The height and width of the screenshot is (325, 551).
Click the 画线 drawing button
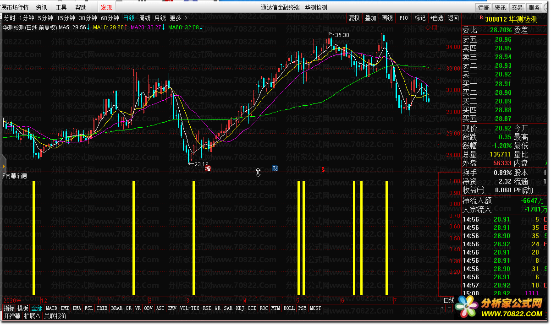(387, 18)
